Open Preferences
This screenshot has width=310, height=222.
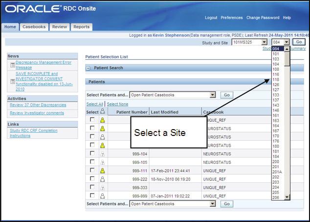(231, 18)
